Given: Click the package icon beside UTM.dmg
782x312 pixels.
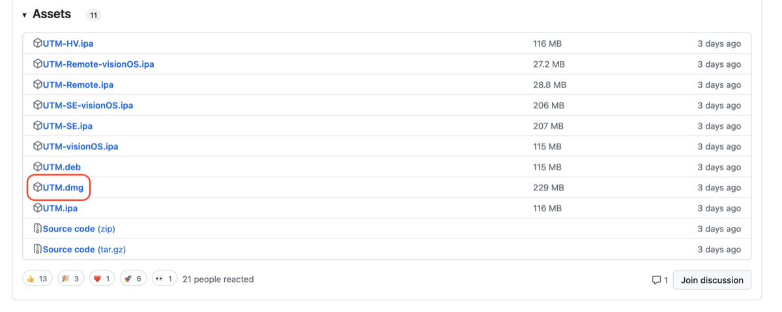Looking at the screenshot, I should click(x=38, y=188).
